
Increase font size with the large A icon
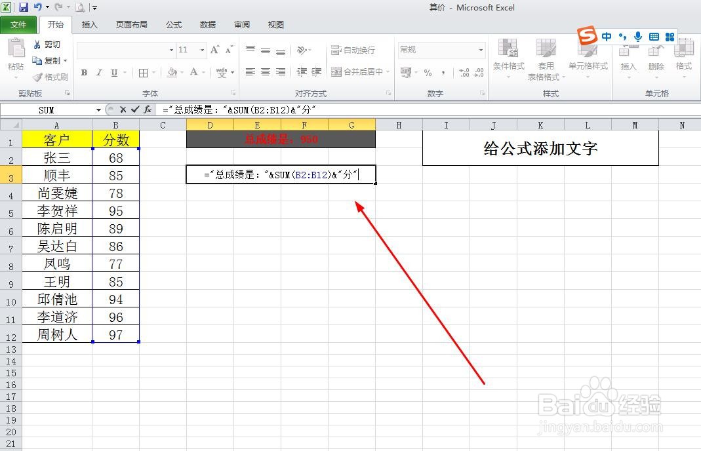click(x=214, y=50)
